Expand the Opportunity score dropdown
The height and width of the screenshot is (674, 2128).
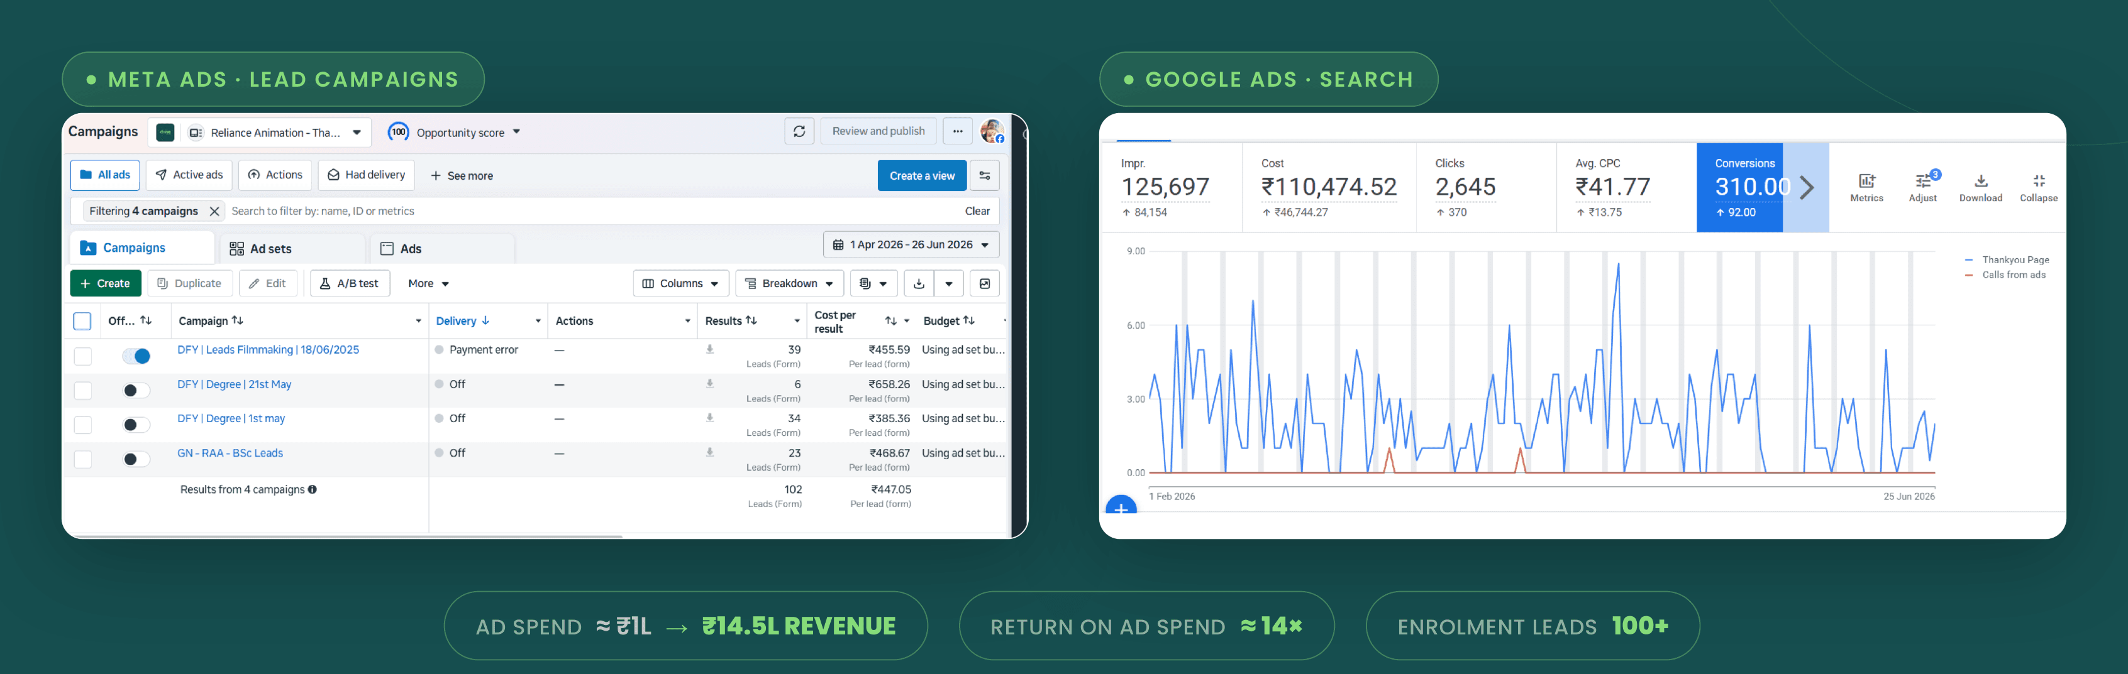516,131
